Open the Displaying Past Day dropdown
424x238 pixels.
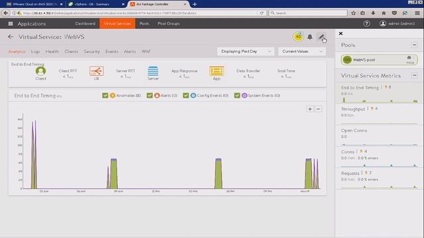[x=246, y=52]
